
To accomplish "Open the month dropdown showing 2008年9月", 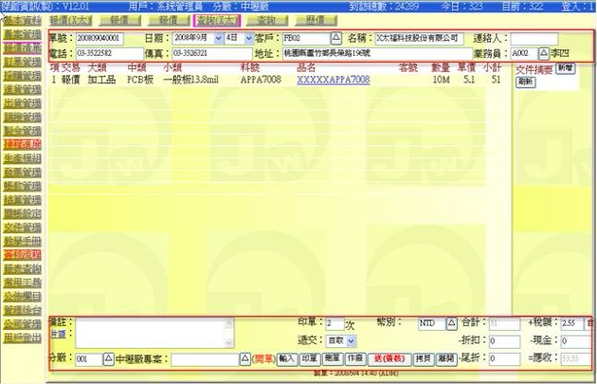I will coord(220,39).
